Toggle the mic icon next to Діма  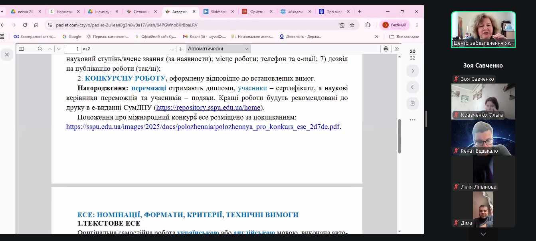[x=455, y=223]
